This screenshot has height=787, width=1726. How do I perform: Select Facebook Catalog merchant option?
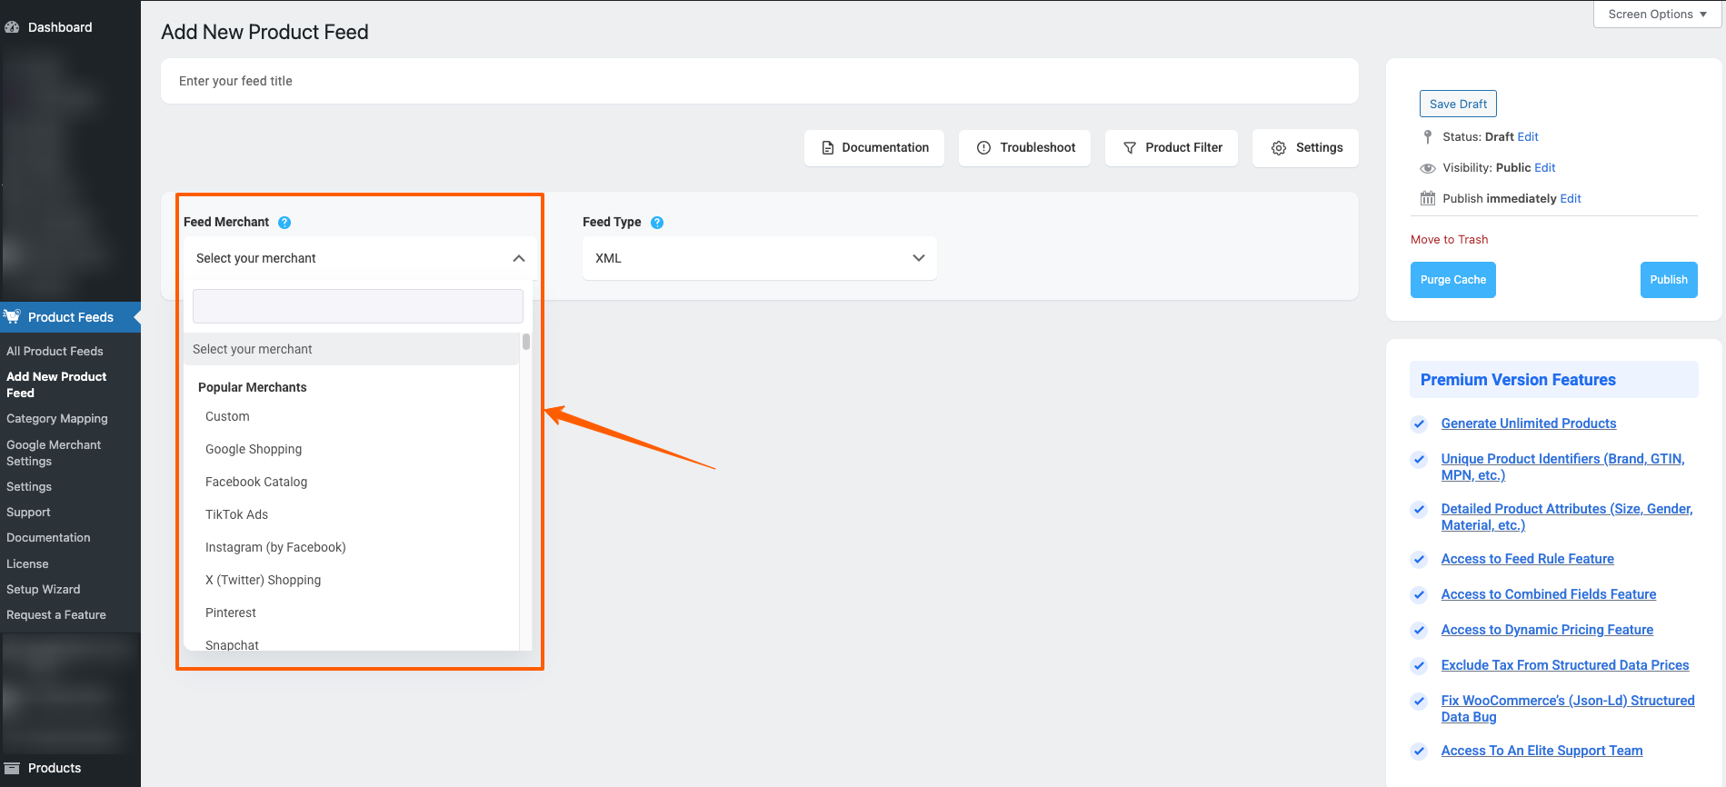pos(256,482)
